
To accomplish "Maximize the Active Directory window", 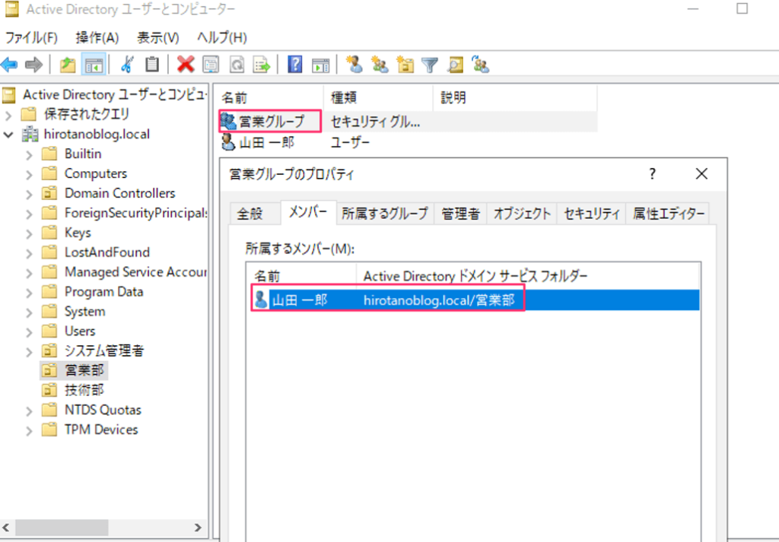I will pos(742,8).
